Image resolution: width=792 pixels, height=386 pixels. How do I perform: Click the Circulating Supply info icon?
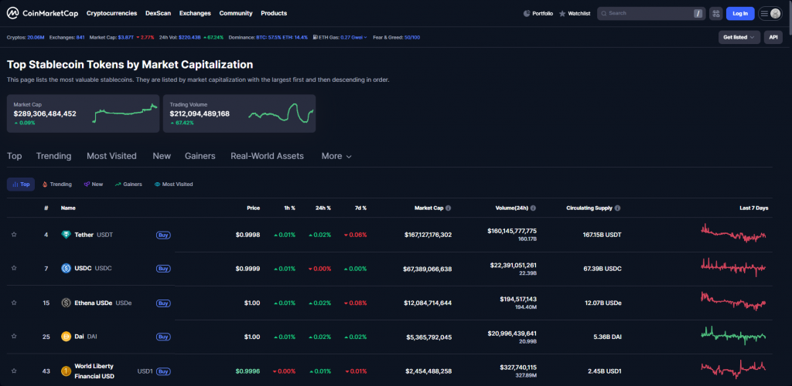tap(617, 208)
